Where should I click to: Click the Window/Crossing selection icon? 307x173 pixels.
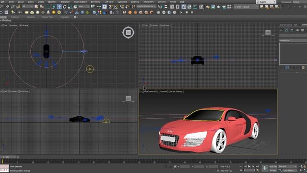point(53,7)
